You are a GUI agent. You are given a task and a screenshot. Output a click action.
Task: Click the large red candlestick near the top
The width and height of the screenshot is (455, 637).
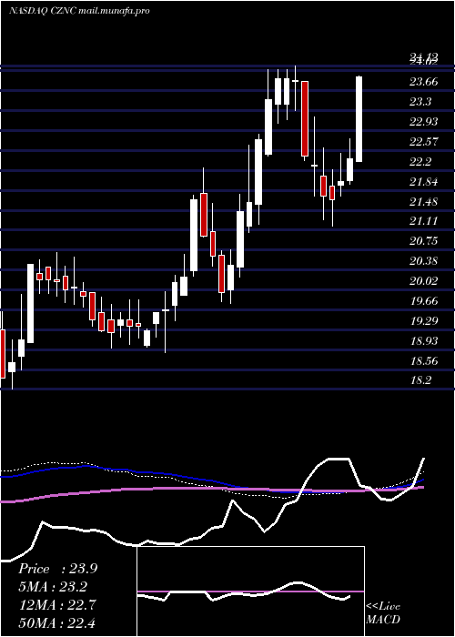pos(305,118)
